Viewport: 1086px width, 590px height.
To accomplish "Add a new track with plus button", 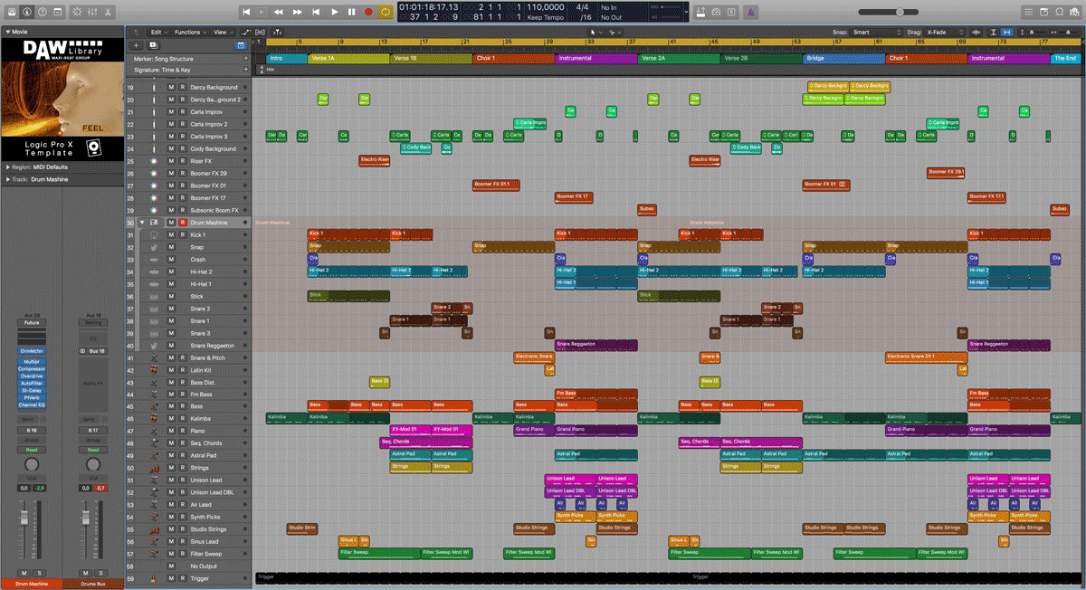I will pos(136,44).
